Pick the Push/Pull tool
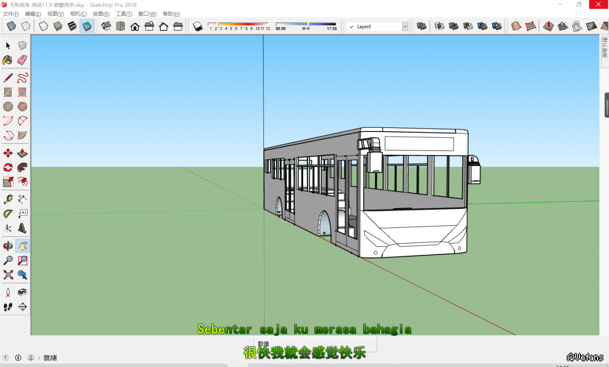 coord(22,153)
